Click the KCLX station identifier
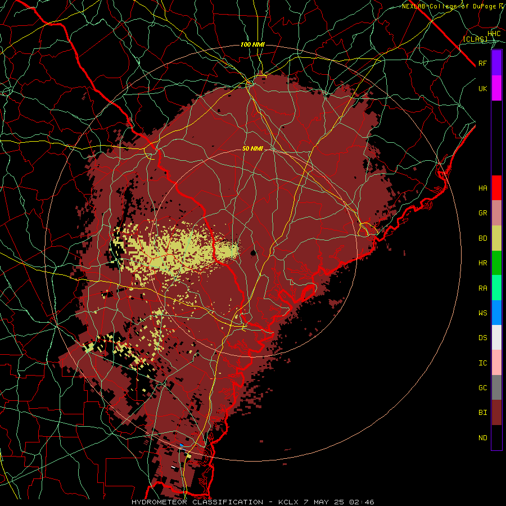 (289, 502)
